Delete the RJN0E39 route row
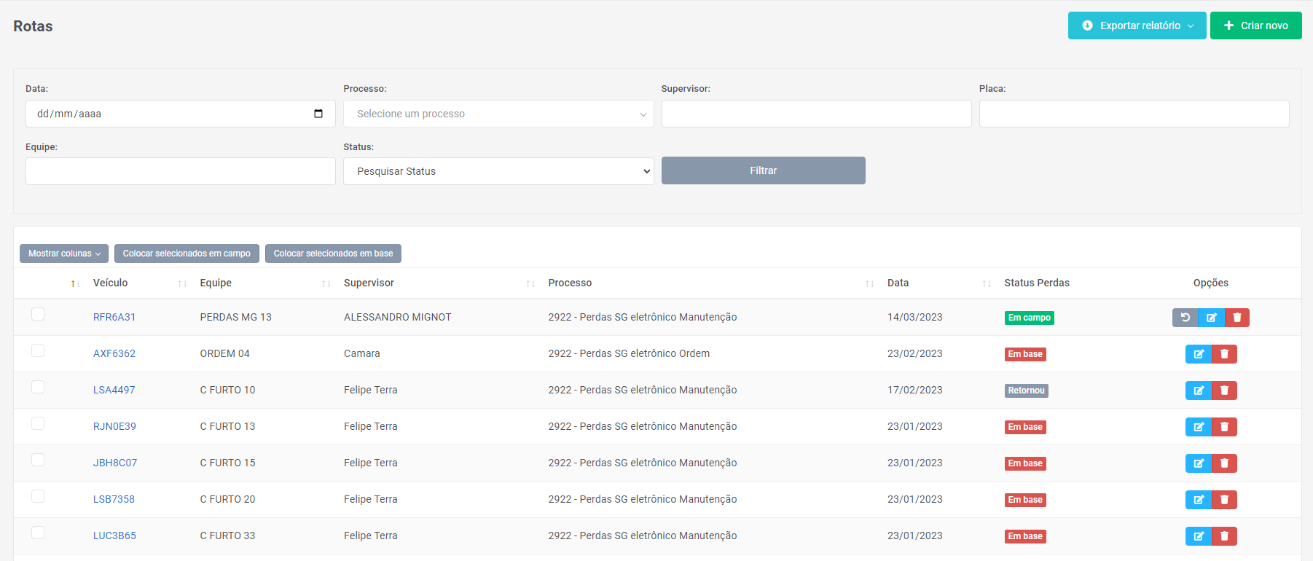Image resolution: width=1313 pixels, height=561 pixels. [1224, 427]
